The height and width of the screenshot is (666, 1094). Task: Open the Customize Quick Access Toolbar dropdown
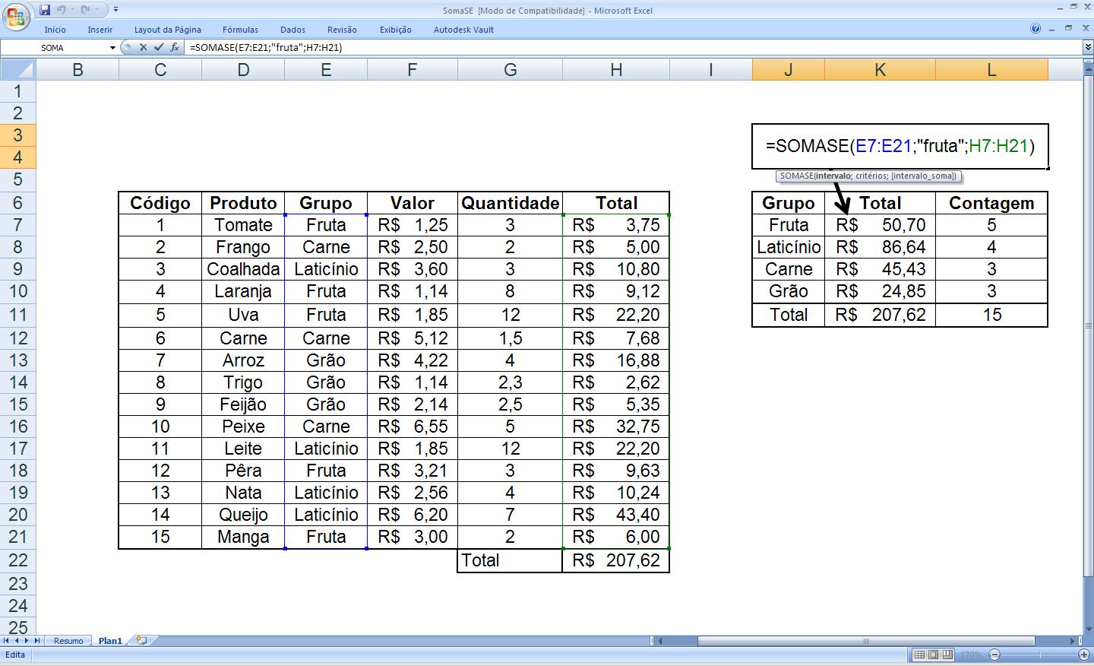click(115, 10)
